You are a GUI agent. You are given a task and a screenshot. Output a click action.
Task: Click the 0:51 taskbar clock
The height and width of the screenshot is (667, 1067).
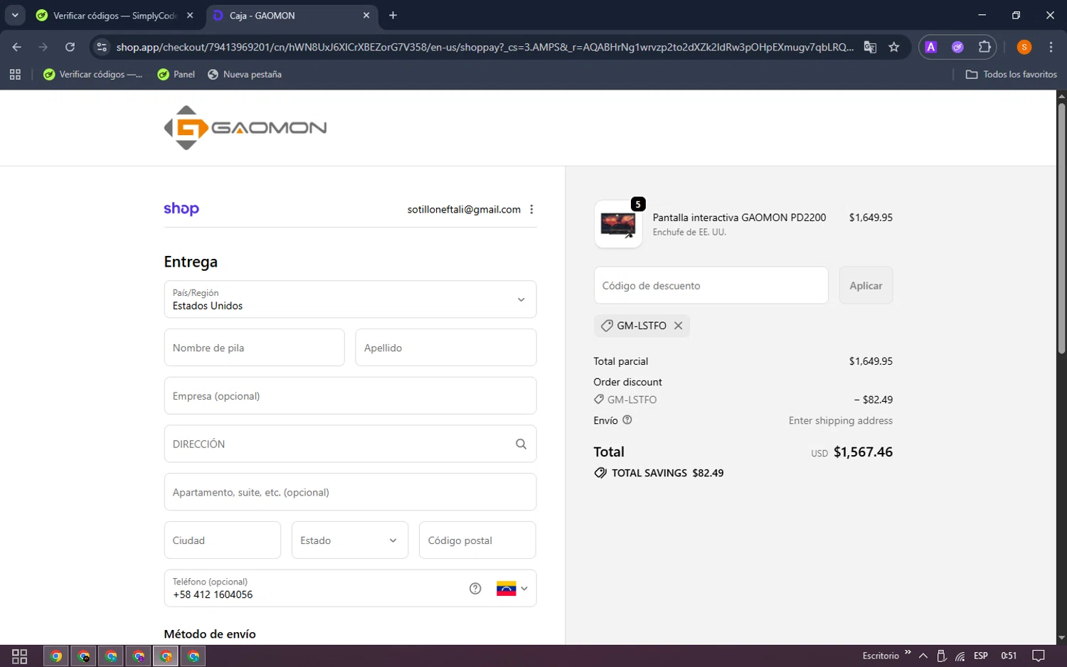(x=1009, y=656)
